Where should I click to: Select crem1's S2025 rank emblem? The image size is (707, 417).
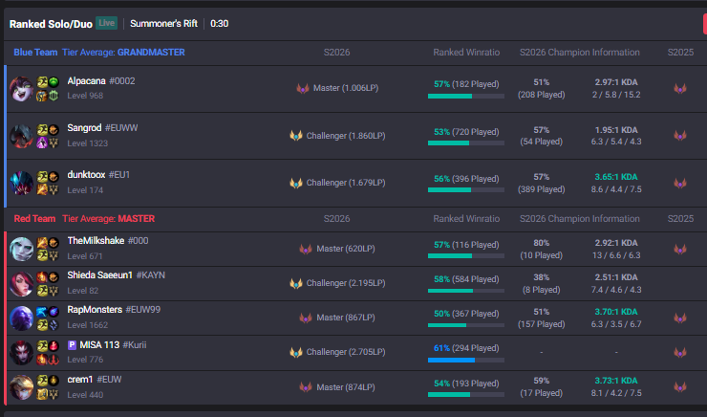tap(680, 387)
